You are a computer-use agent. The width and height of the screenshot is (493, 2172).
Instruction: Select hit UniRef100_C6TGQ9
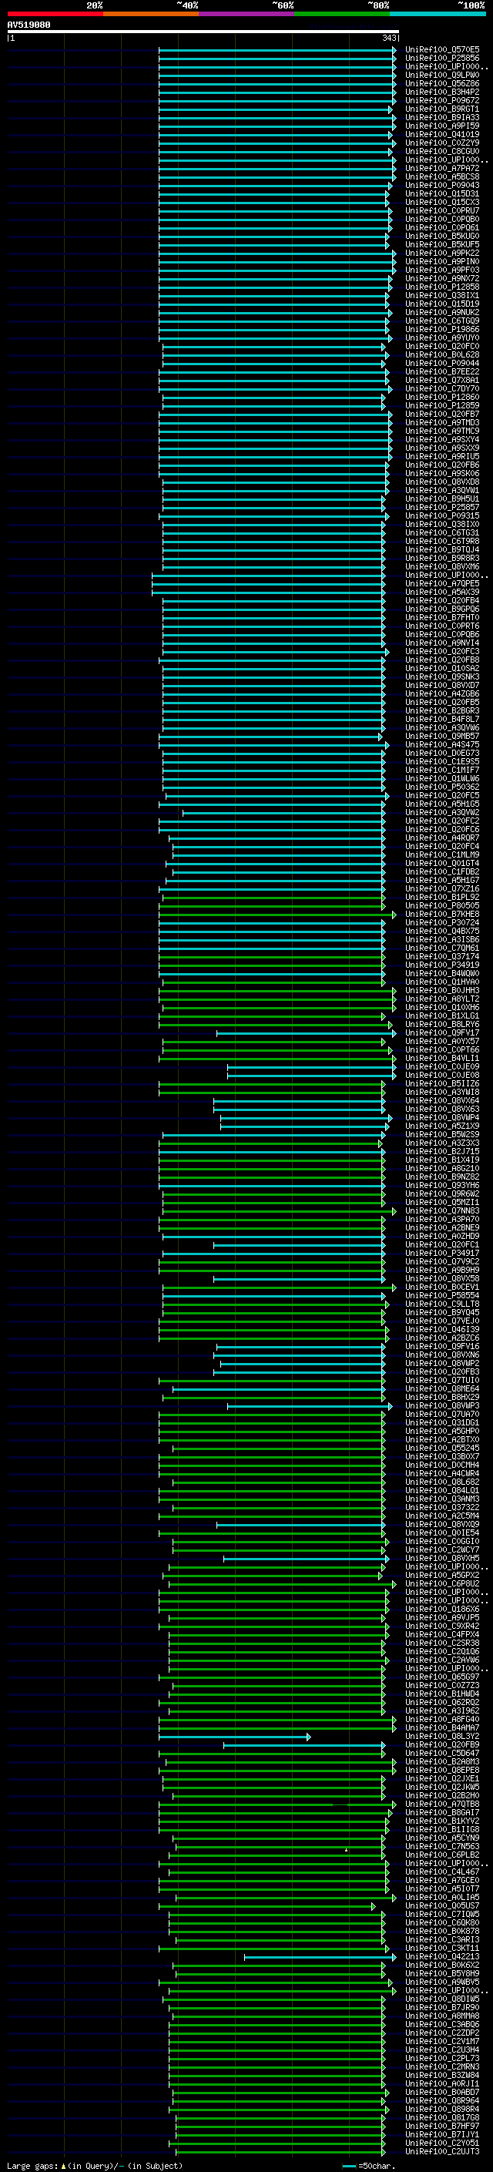pos(442,321)
